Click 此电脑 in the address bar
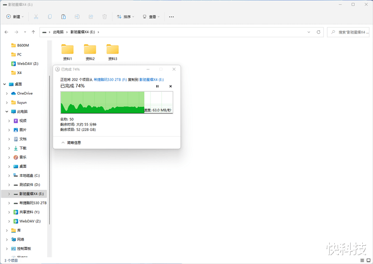 tap(58, 32)
